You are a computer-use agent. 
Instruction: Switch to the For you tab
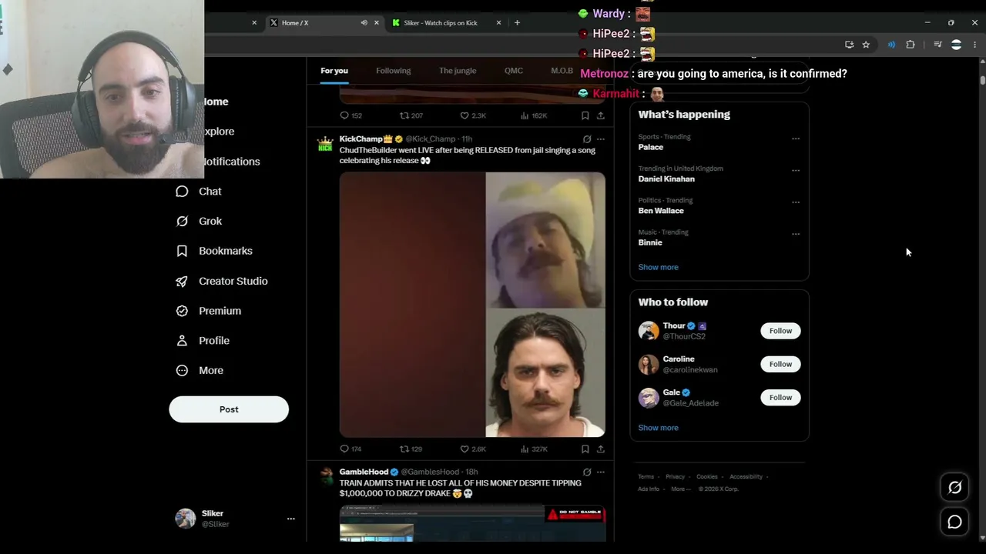(334, 71)
